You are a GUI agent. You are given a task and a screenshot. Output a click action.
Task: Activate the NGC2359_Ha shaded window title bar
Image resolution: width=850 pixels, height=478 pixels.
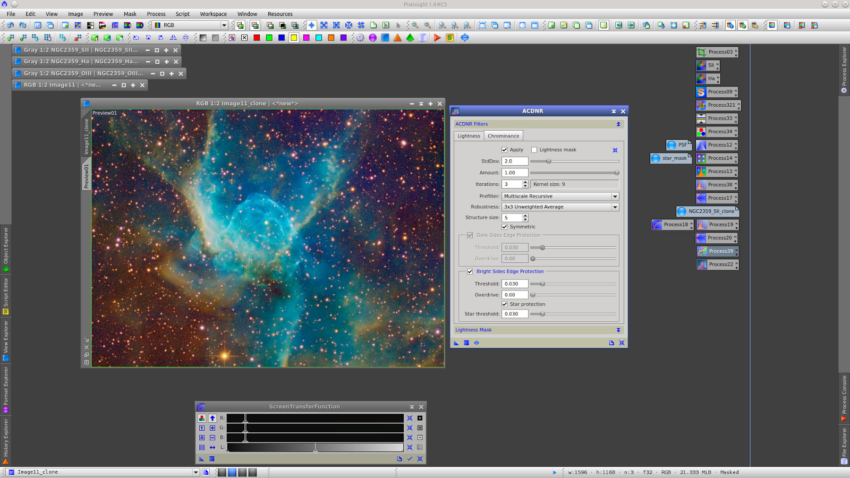pos(97,62)
